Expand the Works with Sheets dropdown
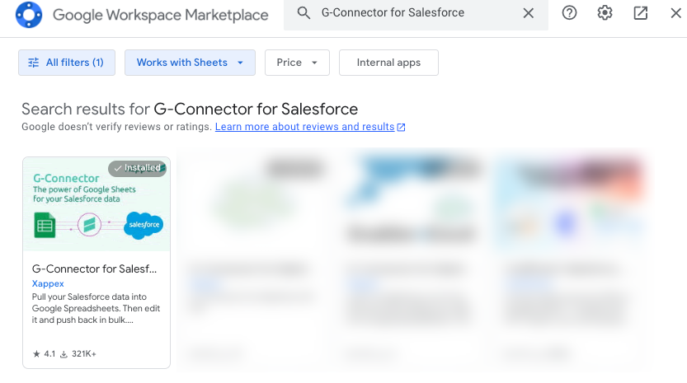The height and width of the screenshot is (383, 687). pos(190,63)
